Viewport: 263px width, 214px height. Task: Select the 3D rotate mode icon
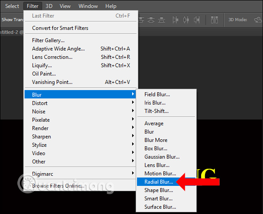[258, 20]
